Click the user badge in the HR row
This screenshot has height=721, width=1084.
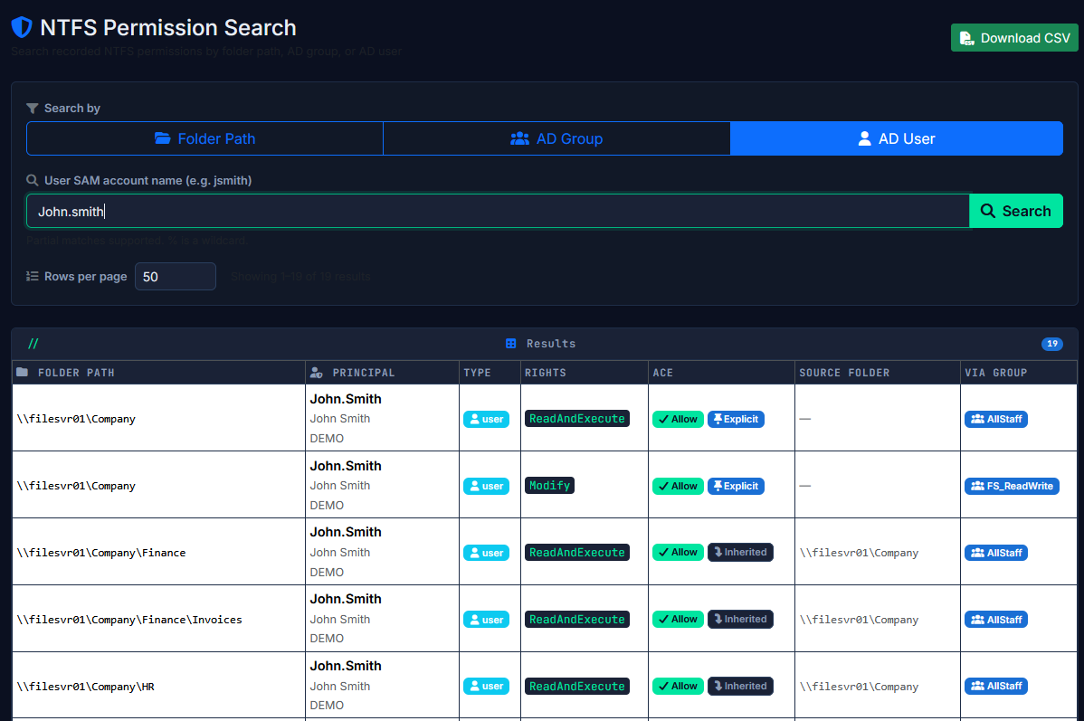pos(486,686)
